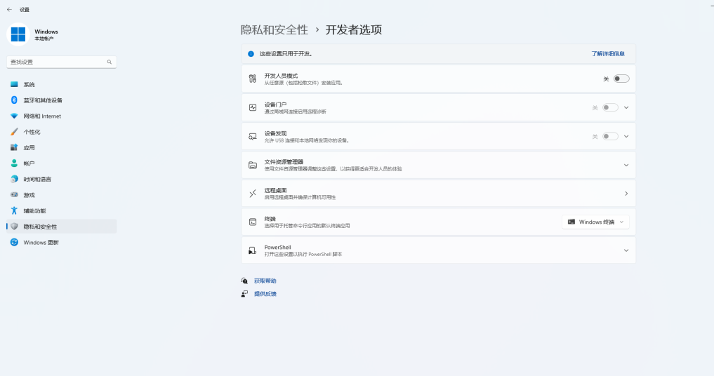714x376 pixels.
Task: Open the 帐户 category
Action: (x=62, y=163)
